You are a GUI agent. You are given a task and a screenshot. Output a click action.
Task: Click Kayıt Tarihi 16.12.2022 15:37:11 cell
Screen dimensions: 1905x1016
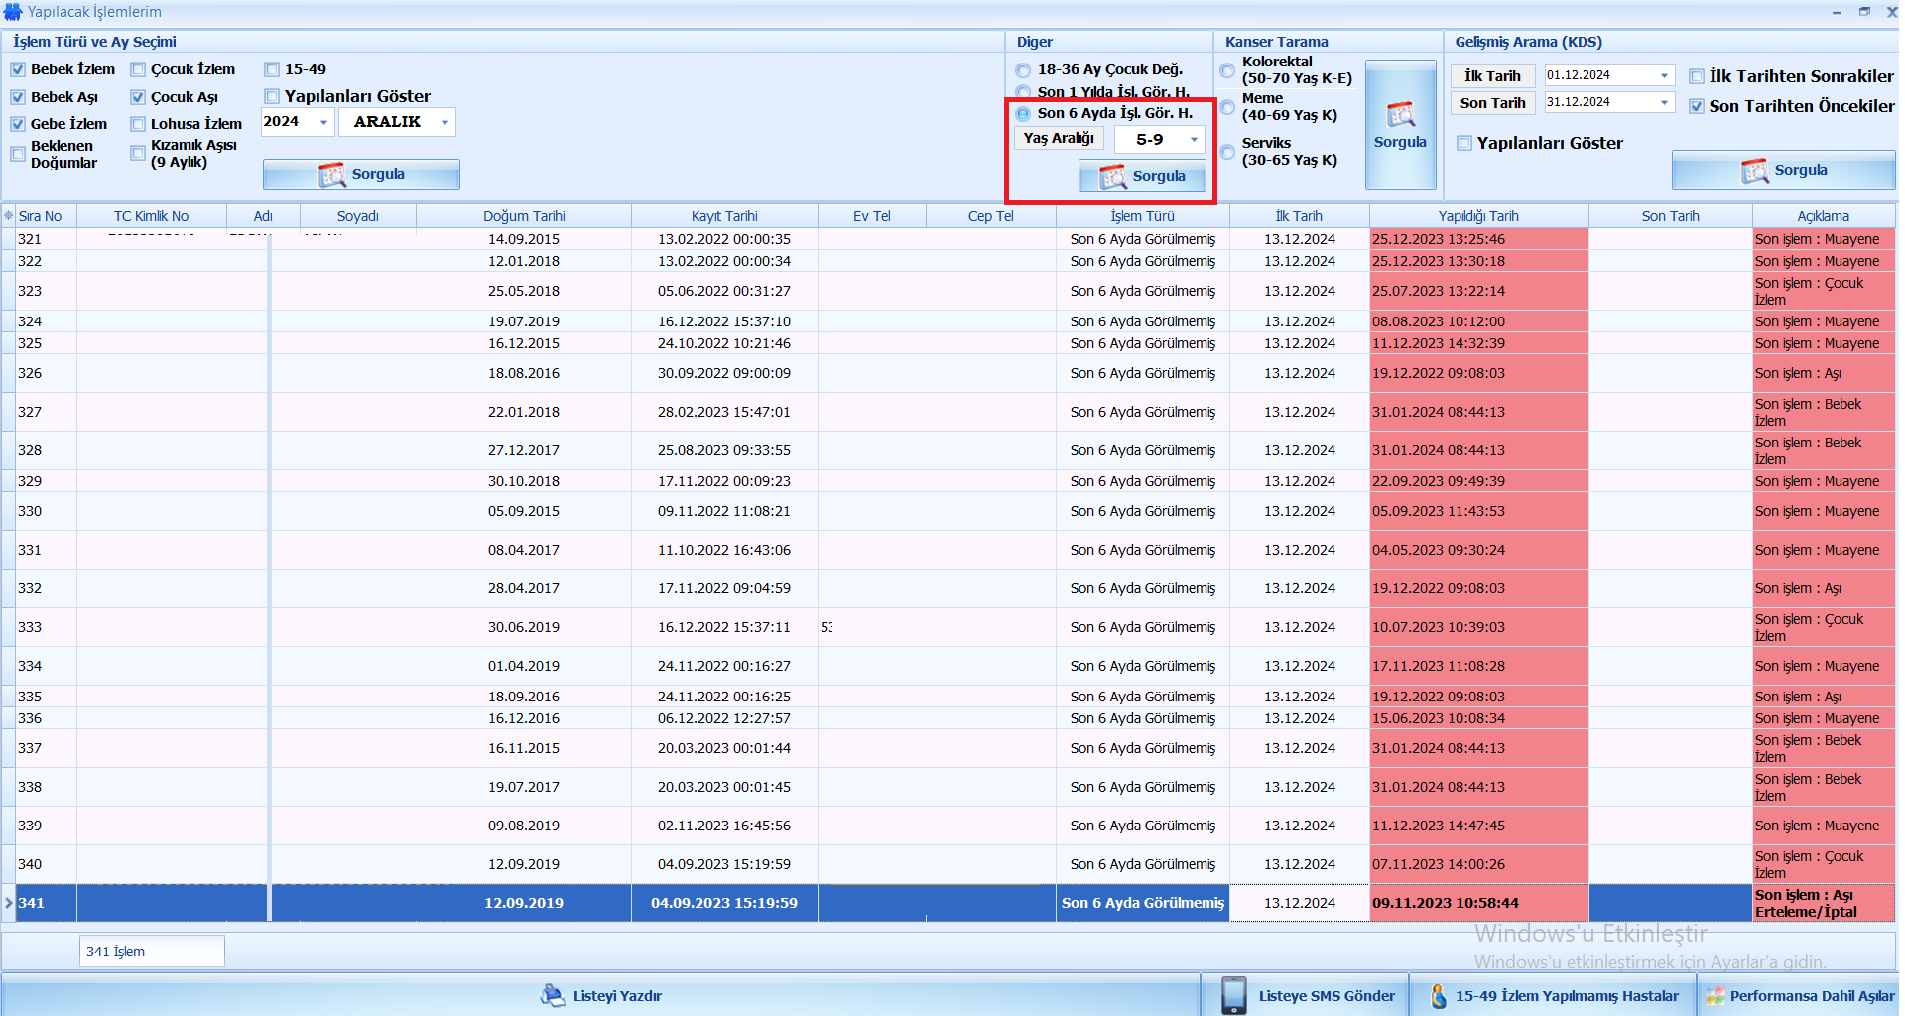[724, 627]
